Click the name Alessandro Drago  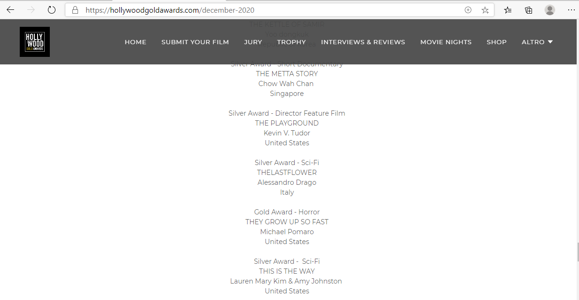287,182
